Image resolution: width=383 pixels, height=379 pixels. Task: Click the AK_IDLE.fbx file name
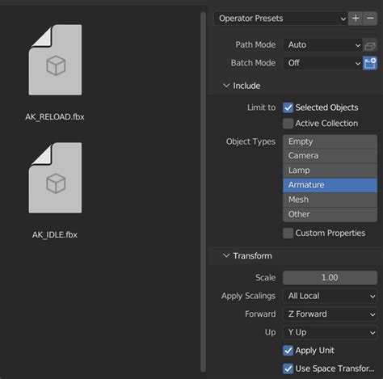point(55,235)
